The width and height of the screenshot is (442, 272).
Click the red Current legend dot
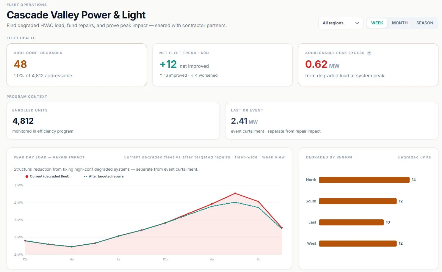[27, 176]
